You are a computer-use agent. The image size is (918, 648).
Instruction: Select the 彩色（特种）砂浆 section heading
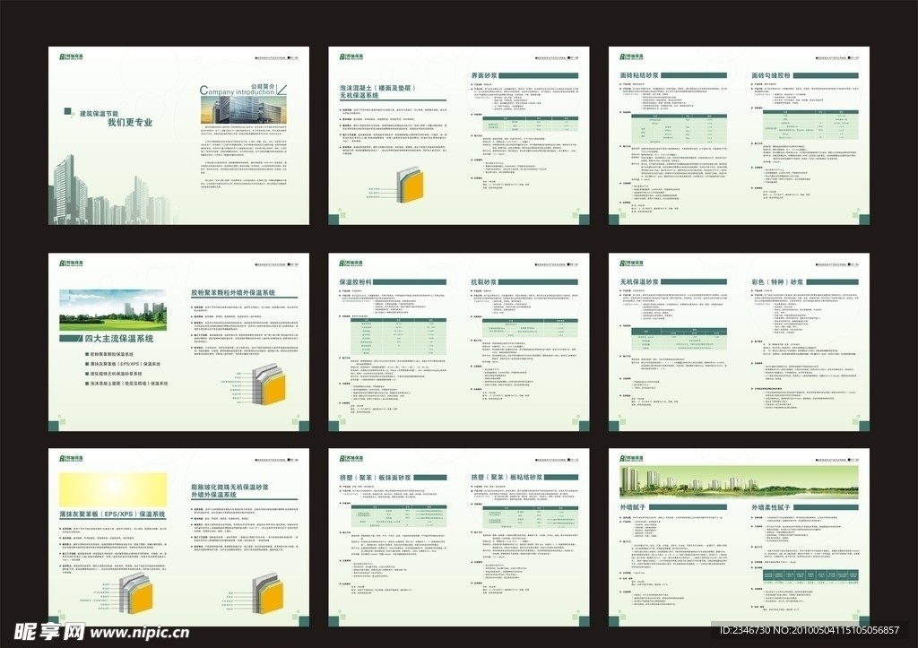(777, 282)
